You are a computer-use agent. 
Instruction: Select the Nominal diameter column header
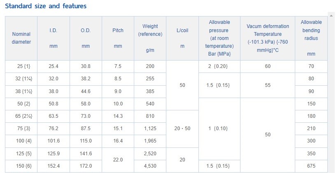[x=21, y=38]
